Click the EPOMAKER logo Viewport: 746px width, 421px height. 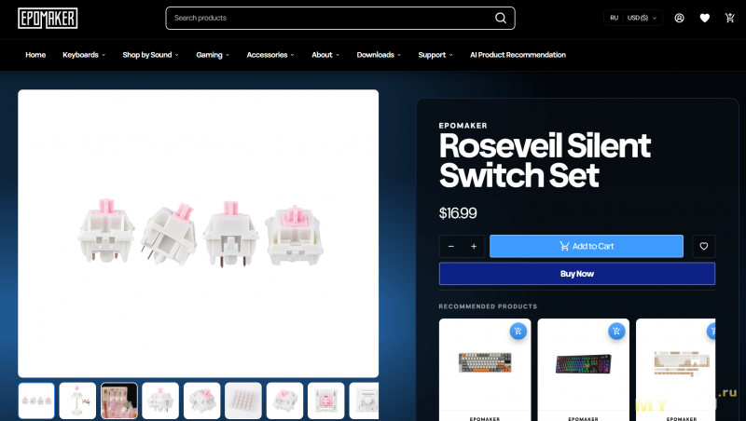tap(48, 19)
